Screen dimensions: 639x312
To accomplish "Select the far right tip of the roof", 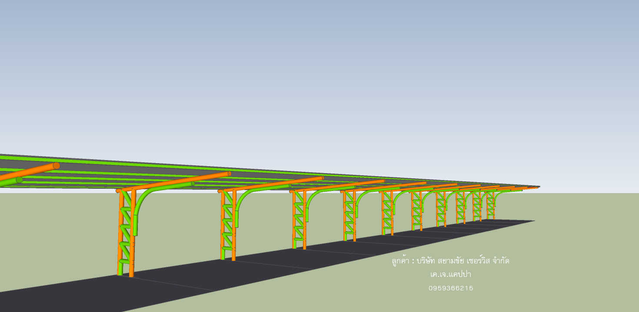I will pyautogui.click(x=538, y=187).
